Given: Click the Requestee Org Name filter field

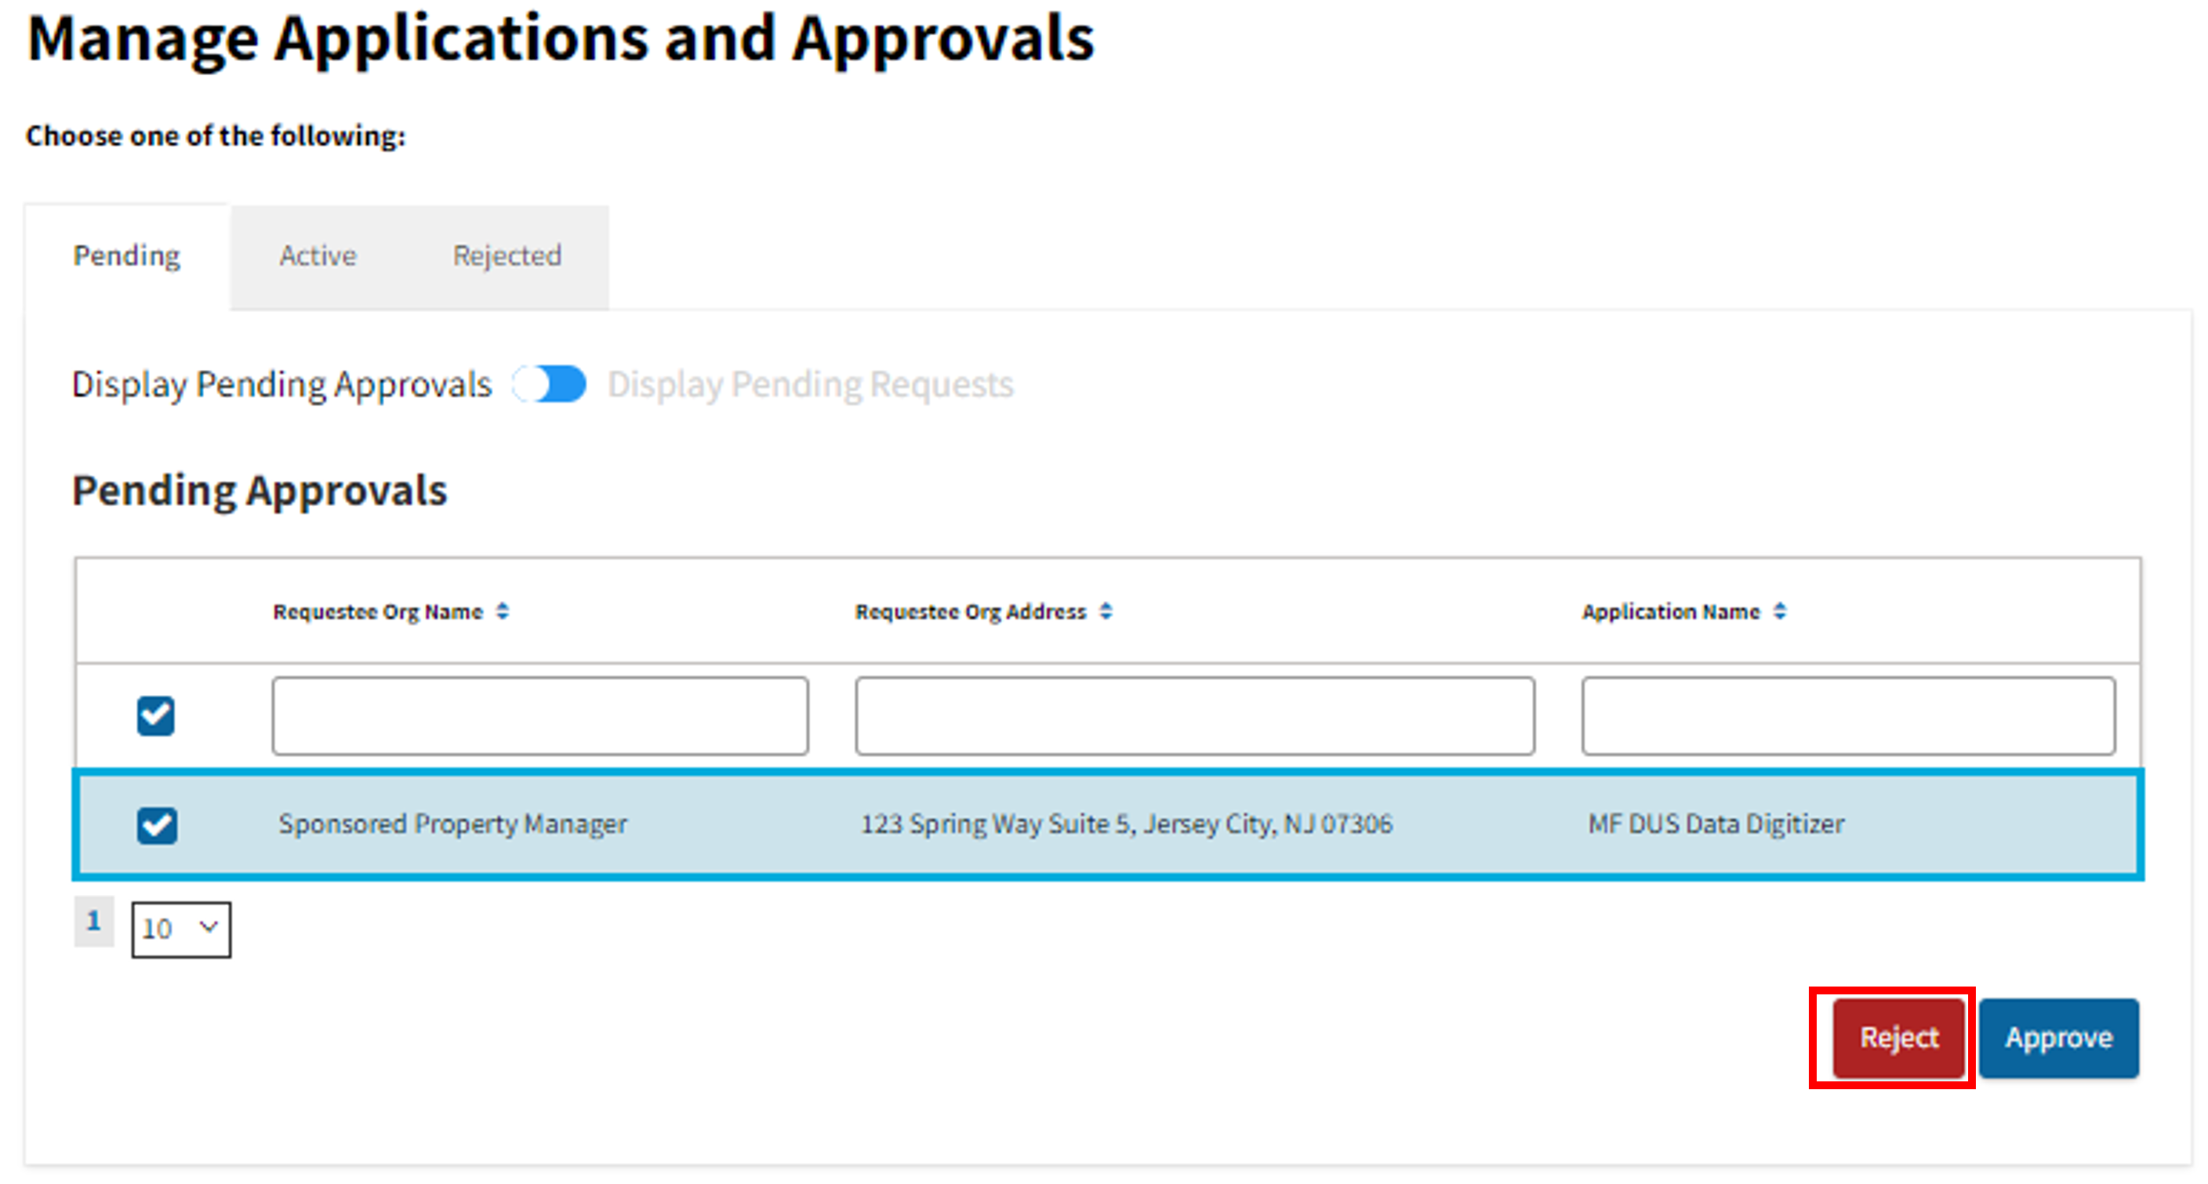Looking at the screenshot, I should point(540,715).
